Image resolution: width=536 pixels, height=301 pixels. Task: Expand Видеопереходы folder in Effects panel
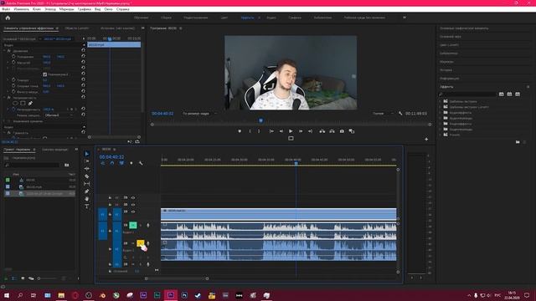coord(441,130)
